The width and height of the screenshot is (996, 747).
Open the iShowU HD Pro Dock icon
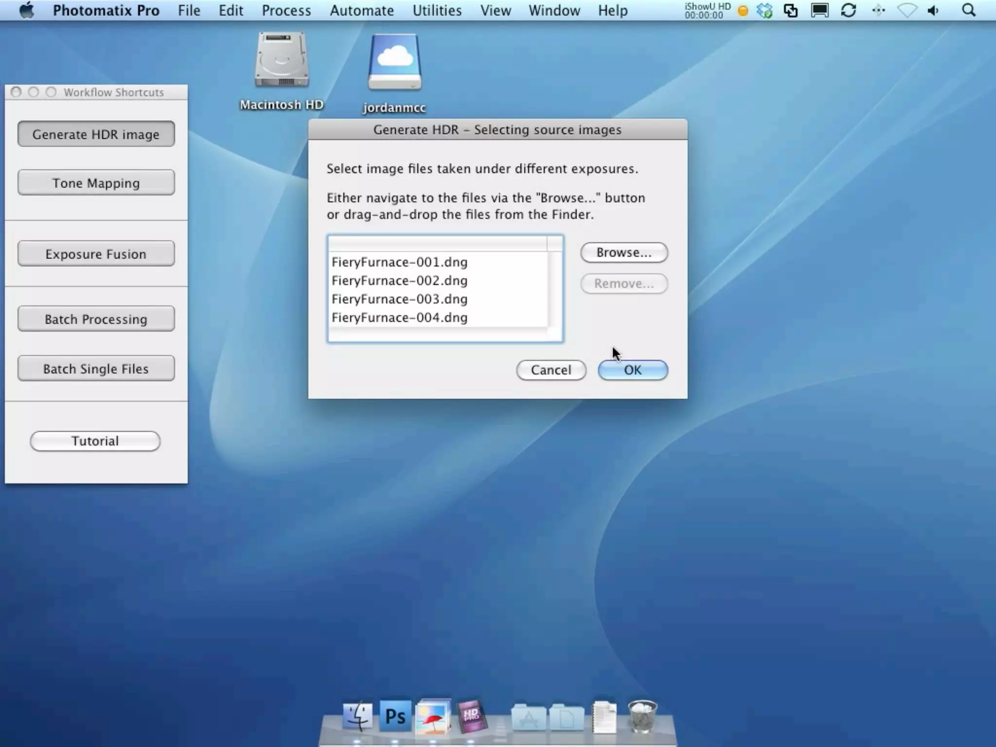pos(471,716)
